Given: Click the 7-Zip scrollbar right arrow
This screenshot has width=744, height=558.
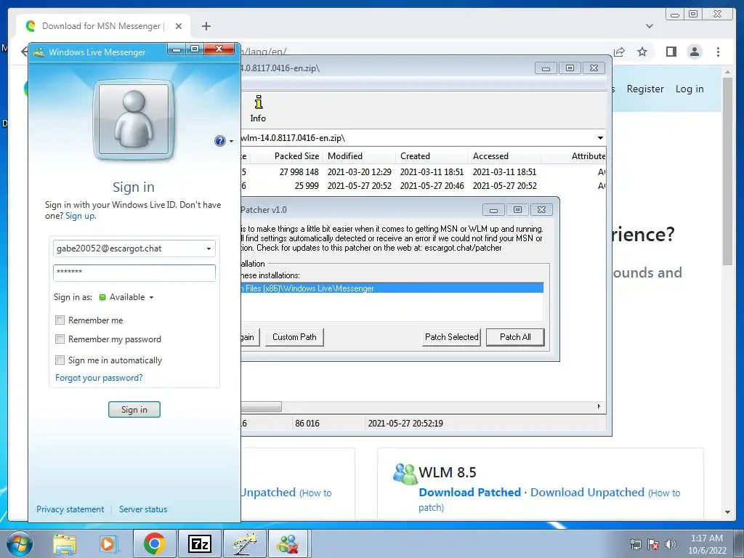Looking at the screenshot, I should [599, 407].
